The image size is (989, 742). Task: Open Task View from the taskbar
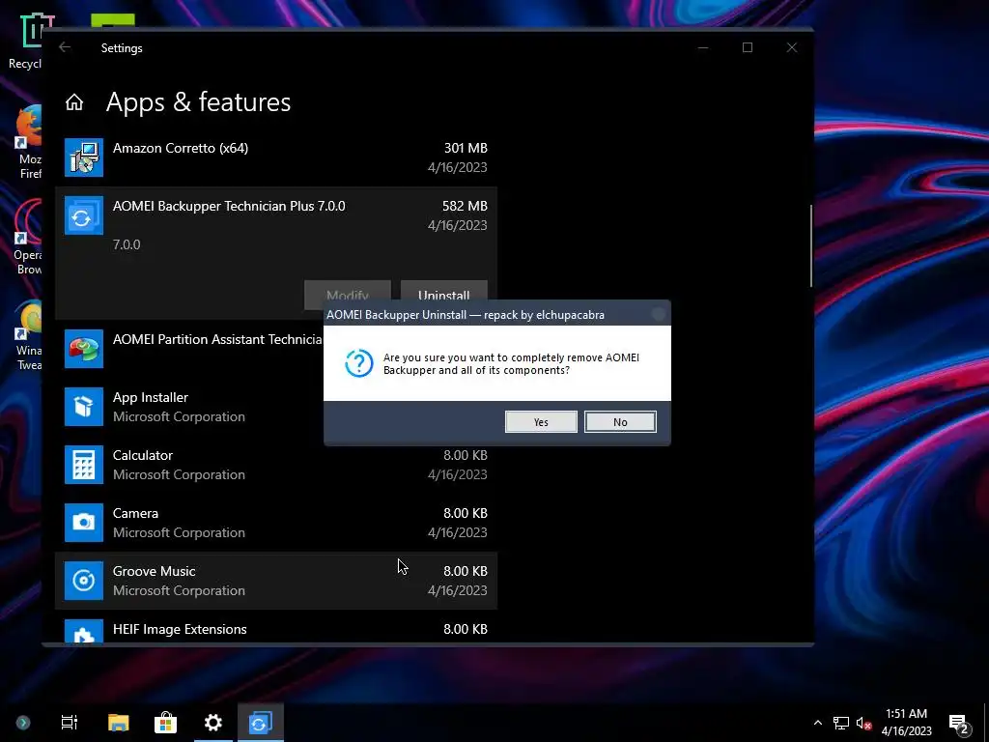pyautogui.click(x=70, y=723)
